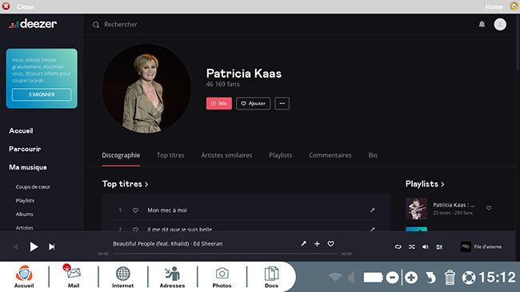Open the user profile avatar
Screen dimensions: 520x292
pyautogui.click(x=500, y=24)
